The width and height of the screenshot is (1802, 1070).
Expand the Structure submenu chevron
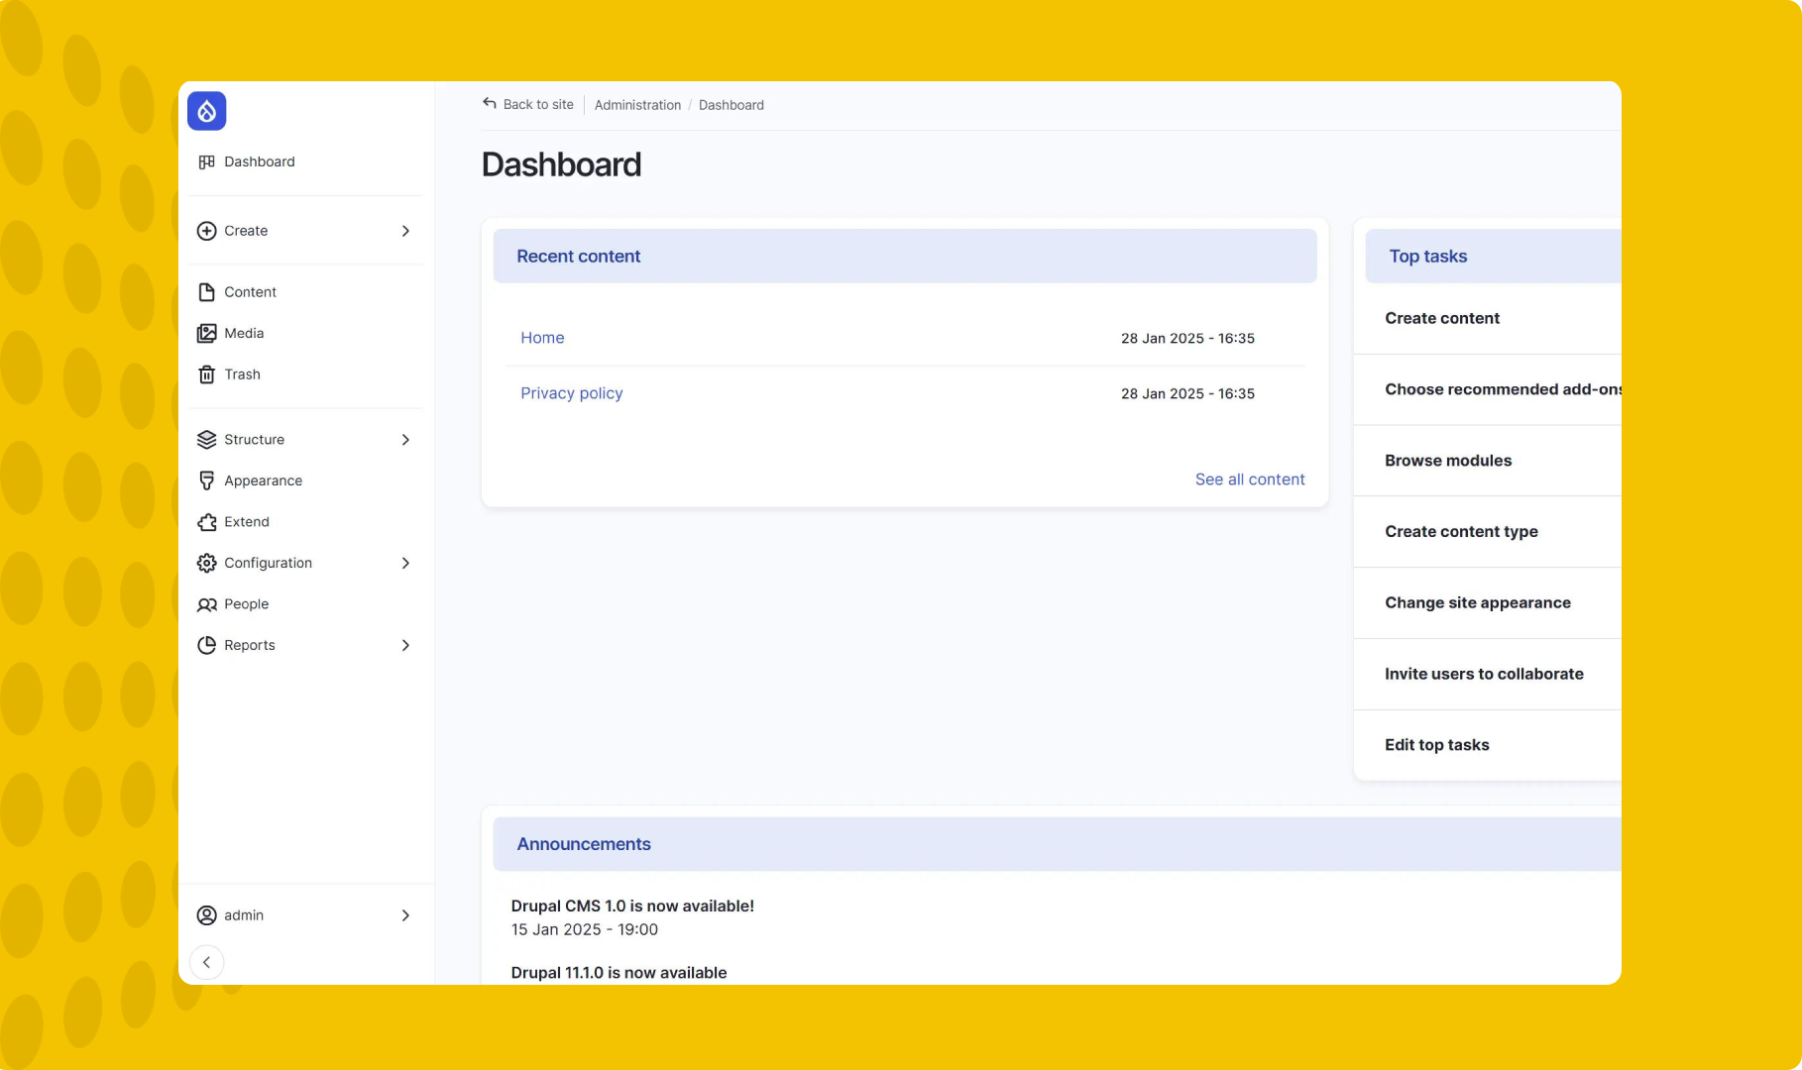tap(405, 440)
